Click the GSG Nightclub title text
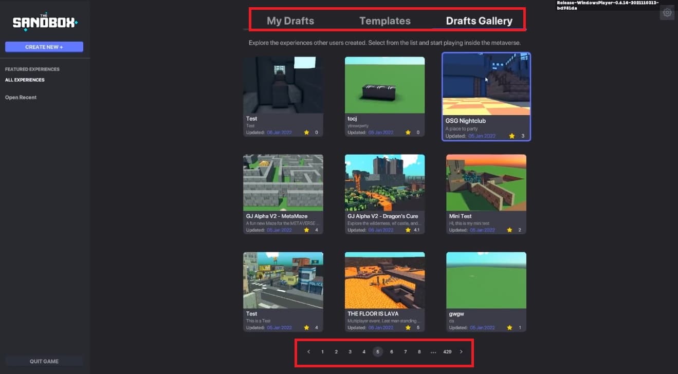678x374 pixels. (x=466, y=121)
